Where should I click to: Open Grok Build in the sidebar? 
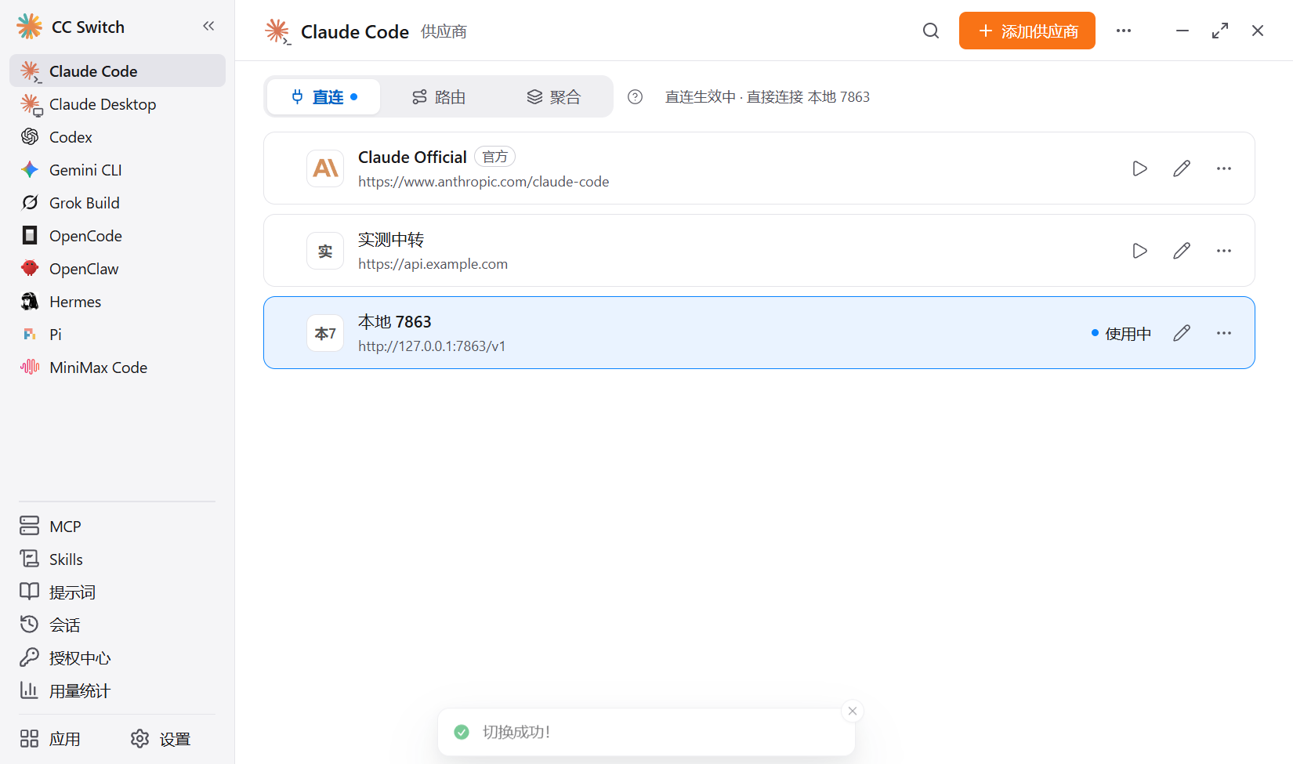click(118, 203)
